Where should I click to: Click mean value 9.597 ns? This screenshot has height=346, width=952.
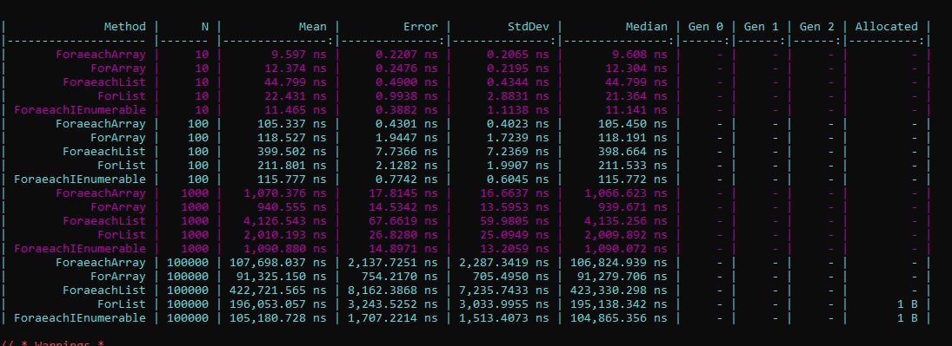(299, 55)
